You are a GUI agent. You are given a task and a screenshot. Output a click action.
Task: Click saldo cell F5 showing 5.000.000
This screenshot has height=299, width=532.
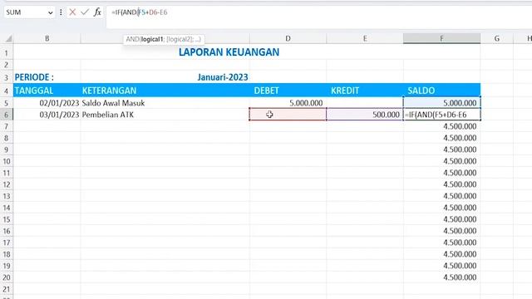pyautogui.click(x=441, y=103)
